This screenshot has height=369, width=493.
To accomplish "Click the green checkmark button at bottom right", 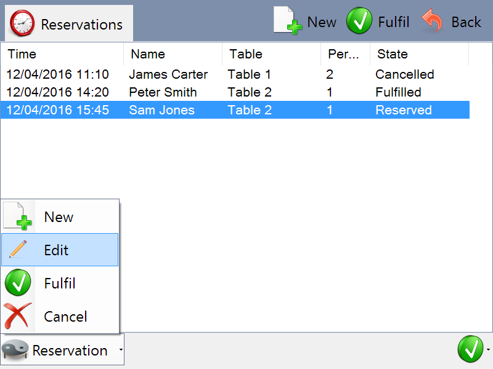I will [470, 349].
